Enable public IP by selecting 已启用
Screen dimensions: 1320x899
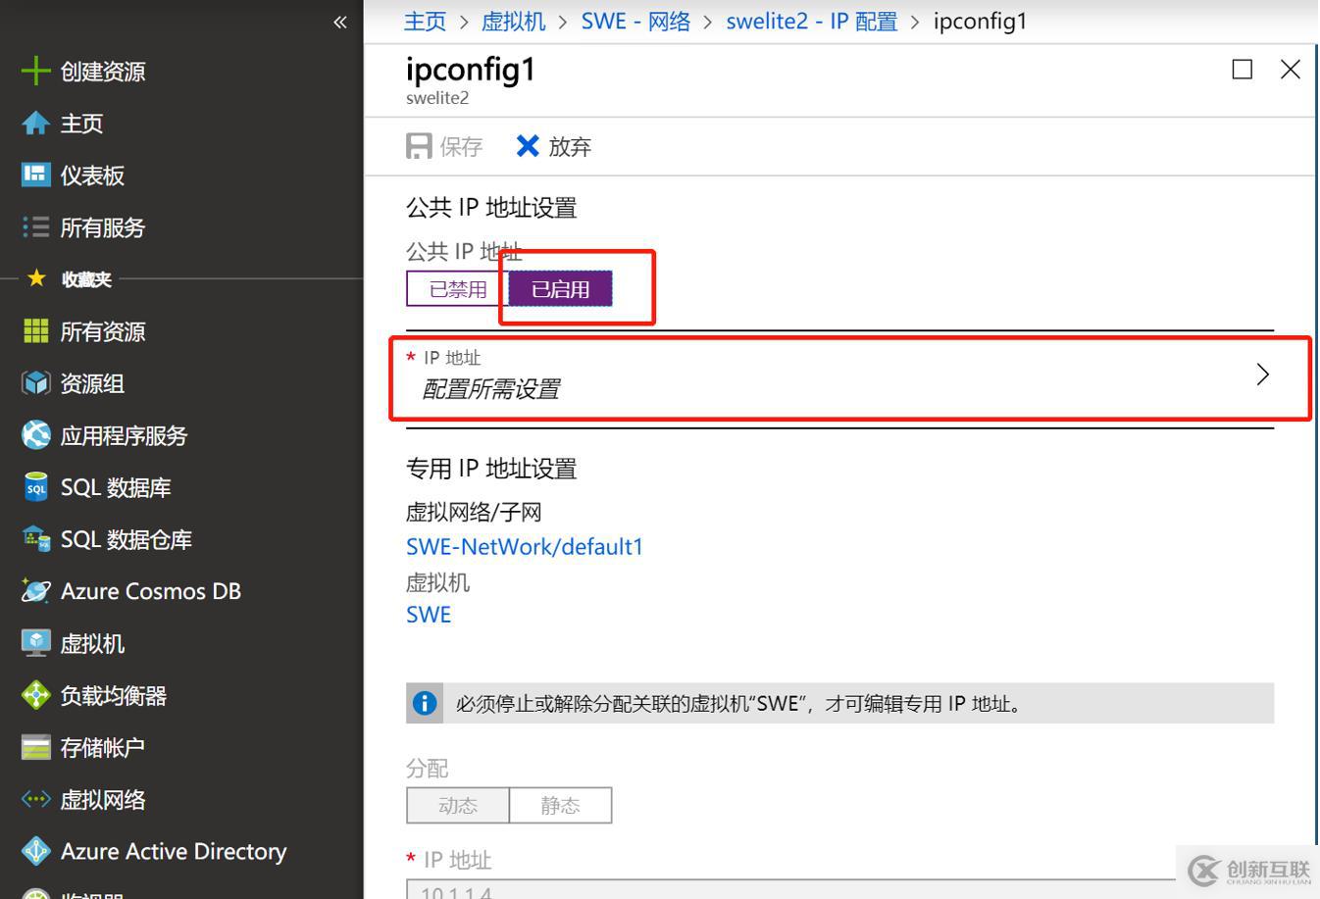coord(557,288)
